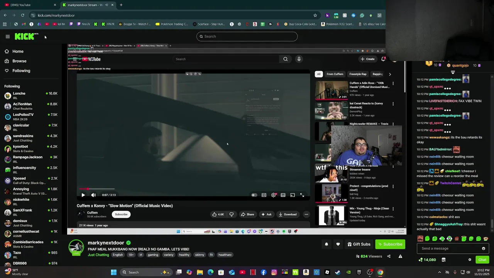Image resolution: width=494 pixels, height=278 pixels.
Task: Open chat settings gear
Action: click(x=470, y=260)
